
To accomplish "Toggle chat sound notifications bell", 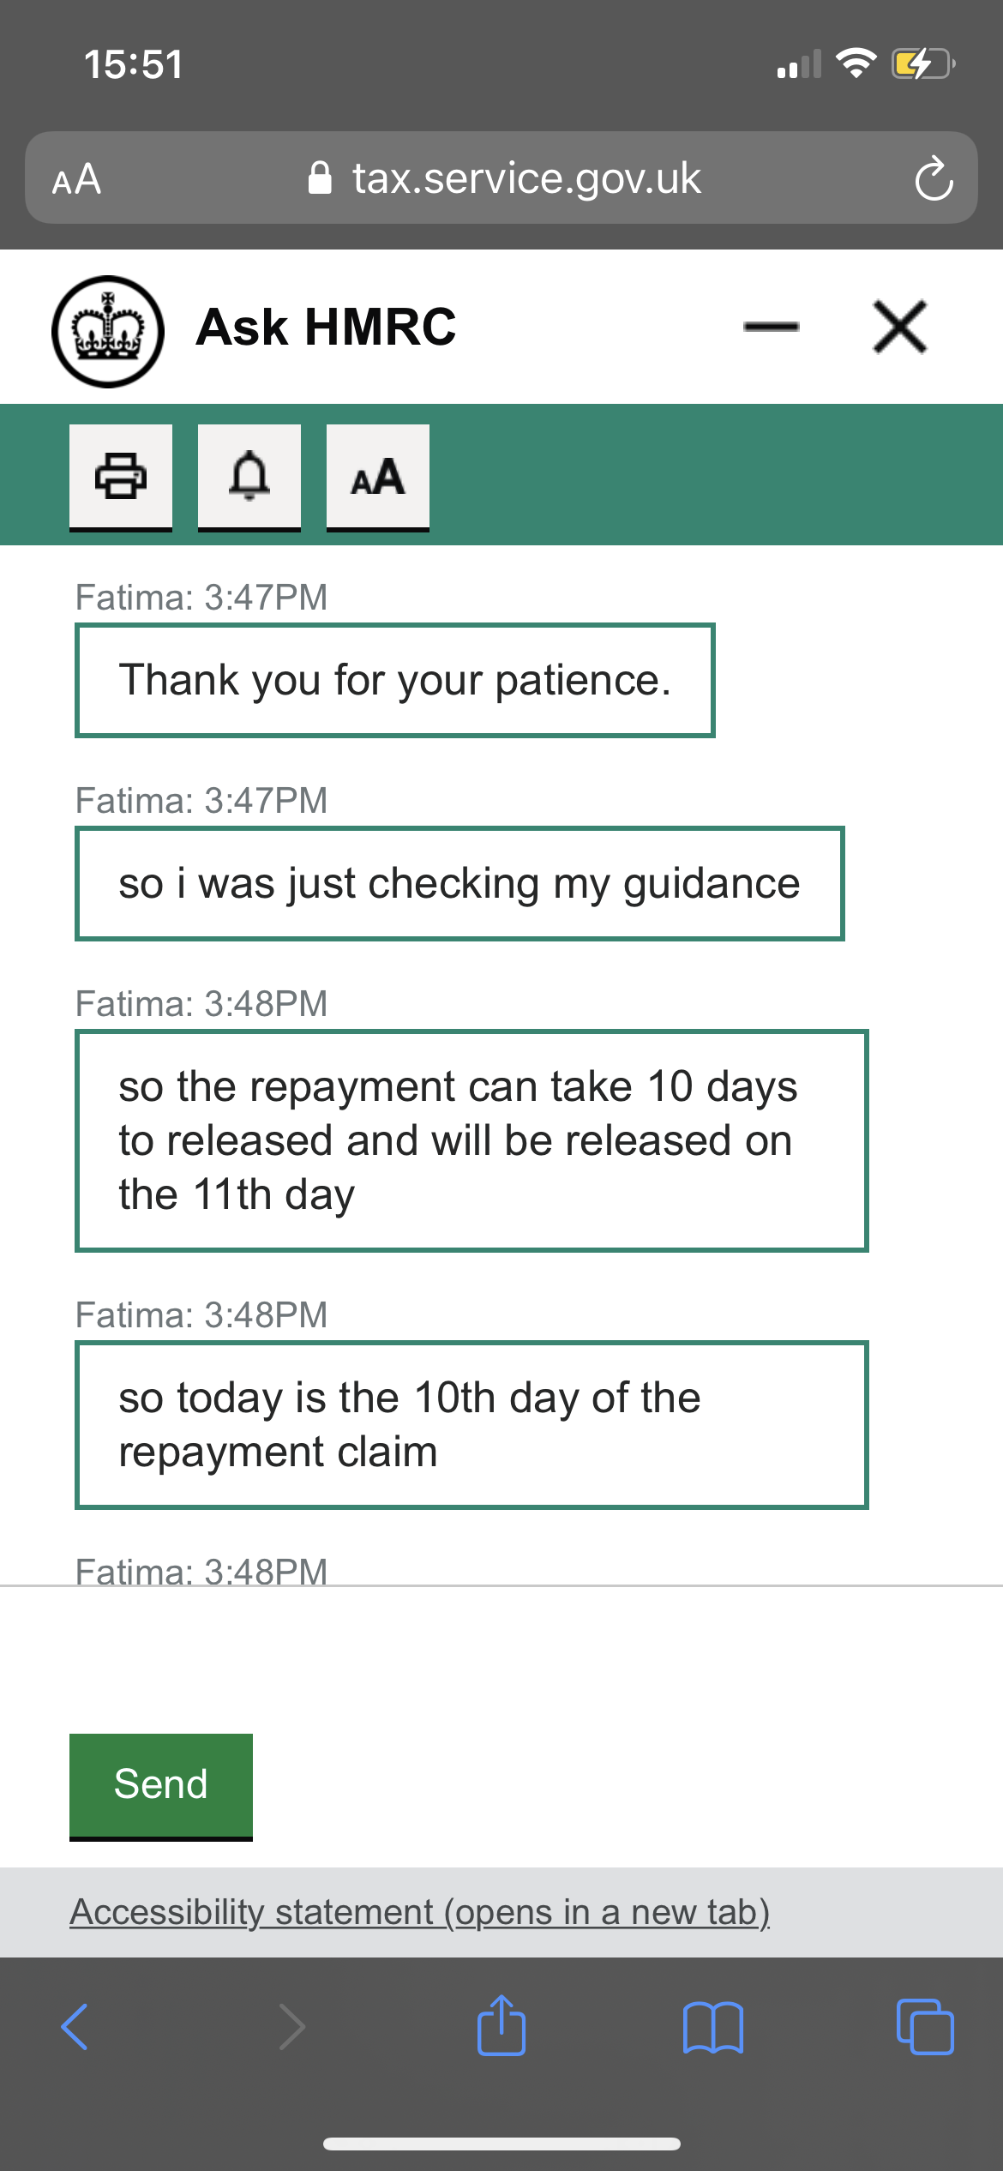I will tap(249, 476).
